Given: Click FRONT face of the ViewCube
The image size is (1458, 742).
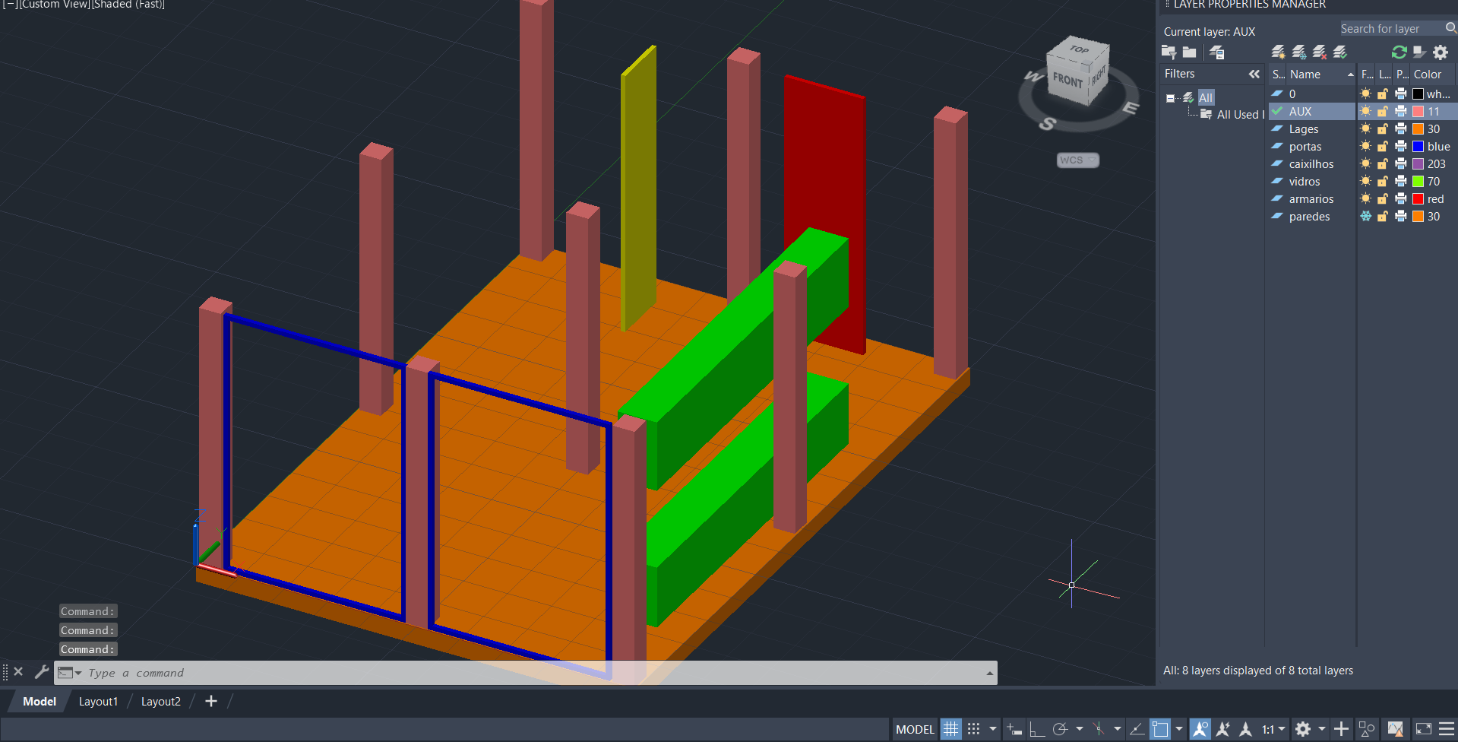Looking at the screenshot, I should click(x=1067, y=80).
